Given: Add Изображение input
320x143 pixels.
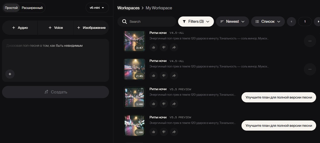Looking at the screenshot, I should click(x=91, y=28).
